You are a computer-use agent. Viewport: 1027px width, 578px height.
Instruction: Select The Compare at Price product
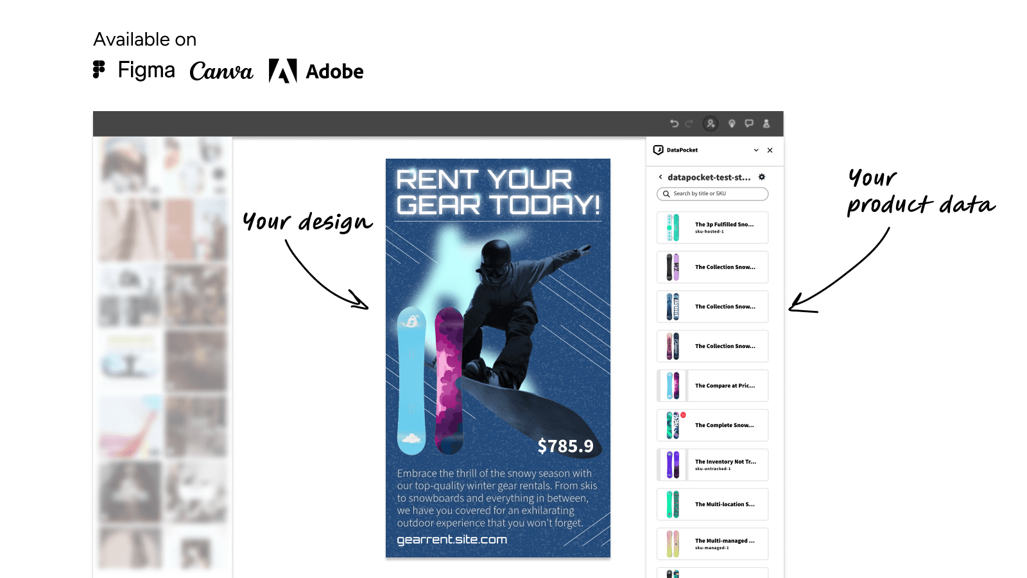(x=712, y=386)
